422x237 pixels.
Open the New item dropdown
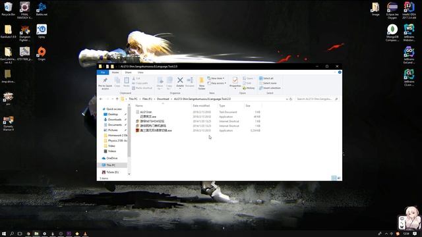pos(216,78)
